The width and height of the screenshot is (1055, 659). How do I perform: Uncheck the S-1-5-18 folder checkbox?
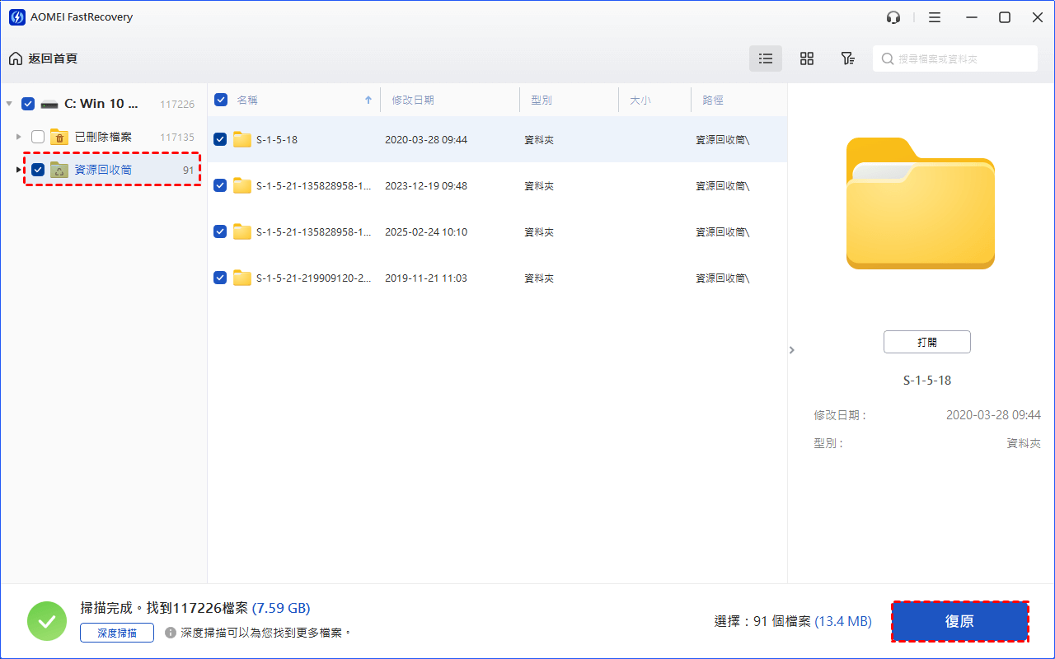coord(220,139)
